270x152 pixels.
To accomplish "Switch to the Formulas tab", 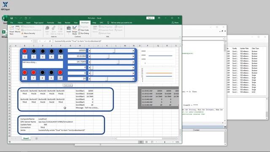I will coord(51,22).
